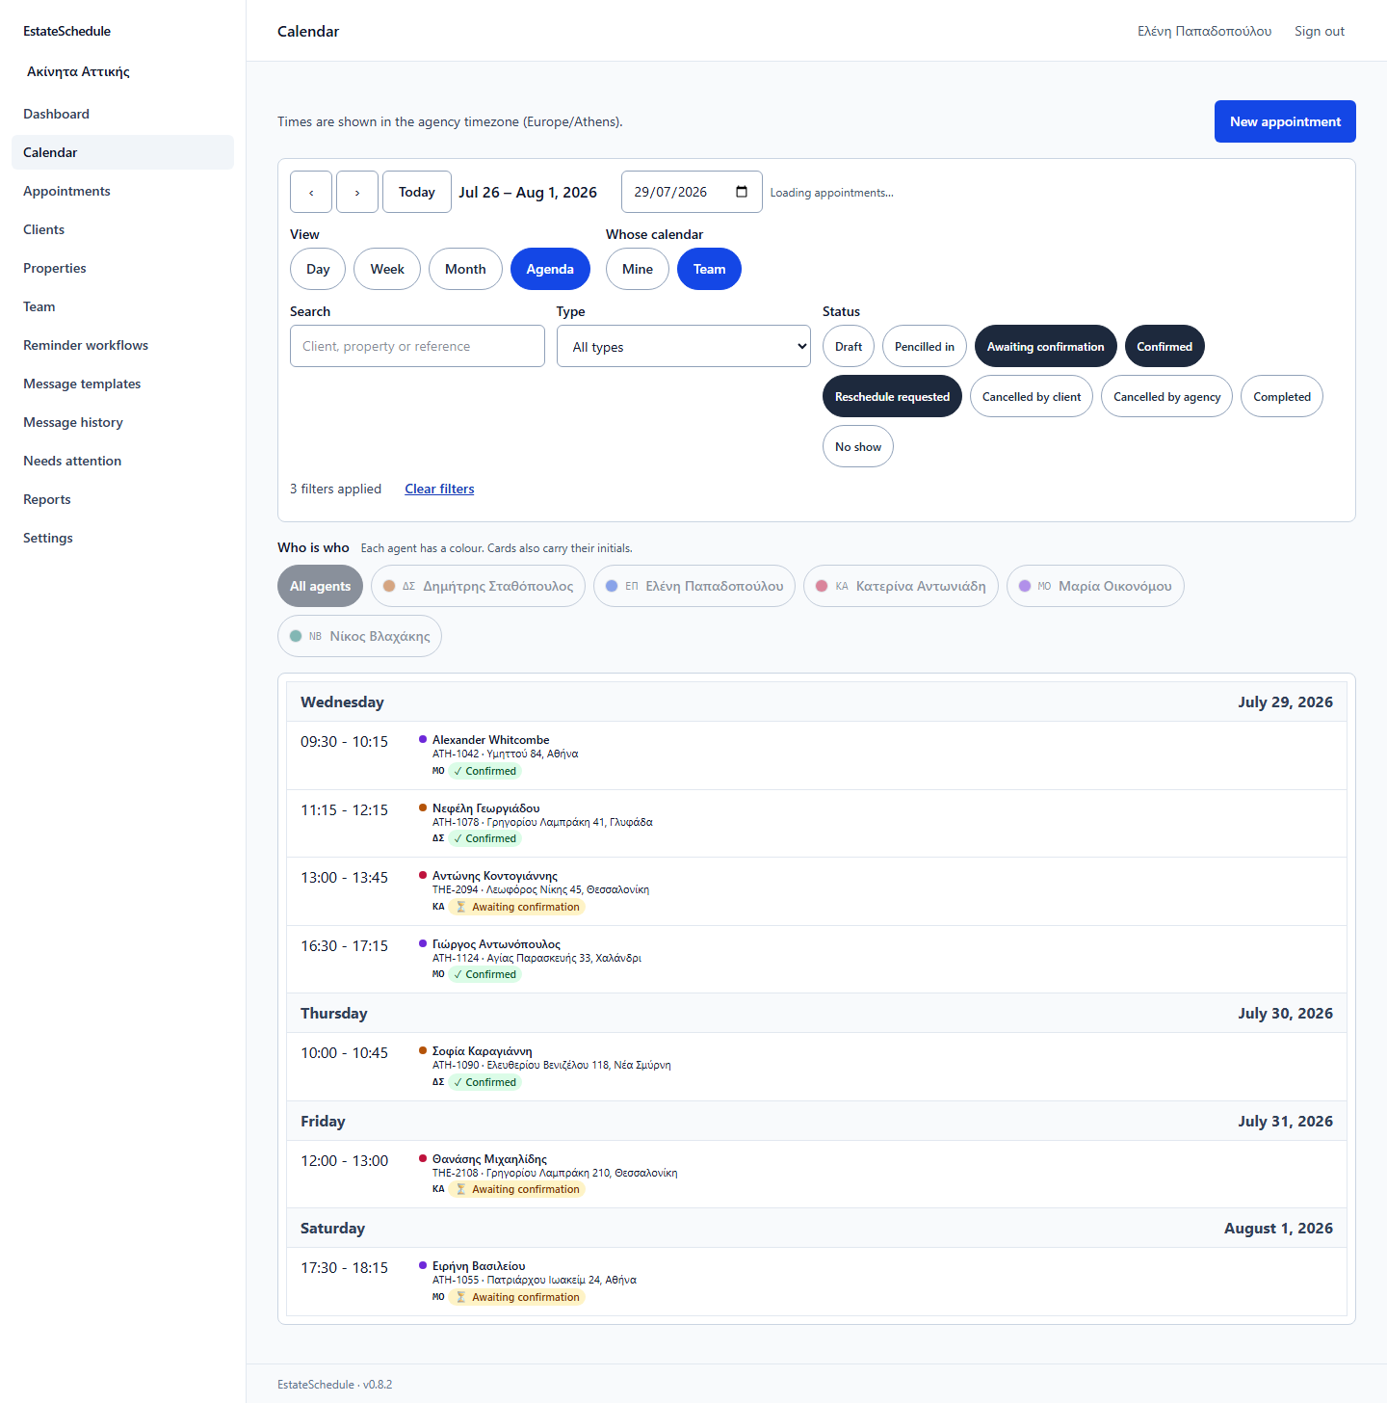Open Σοφία Καραγιάννη appointment
The width and height of the screenshot is (1387, 1403).
tap(817, 1067)
